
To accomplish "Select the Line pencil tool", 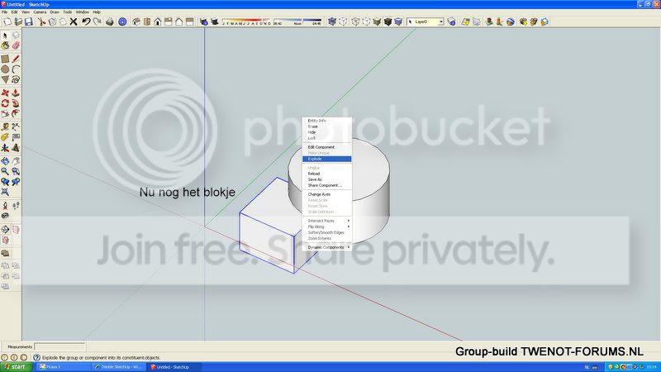I will pos(16,59).
